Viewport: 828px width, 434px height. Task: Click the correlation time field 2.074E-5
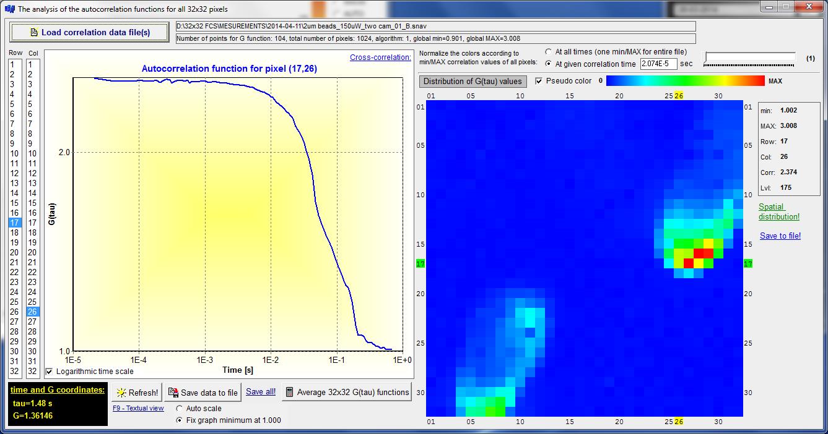pos(658,64)
